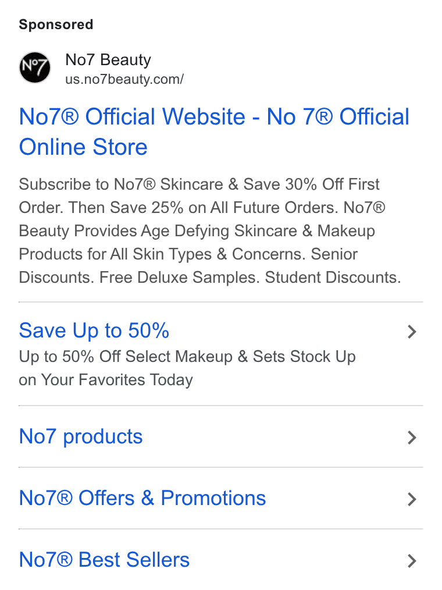This screenshot has width=442, height=590.
Task: Click the on Your Favorites Today text
Action: 106,380
